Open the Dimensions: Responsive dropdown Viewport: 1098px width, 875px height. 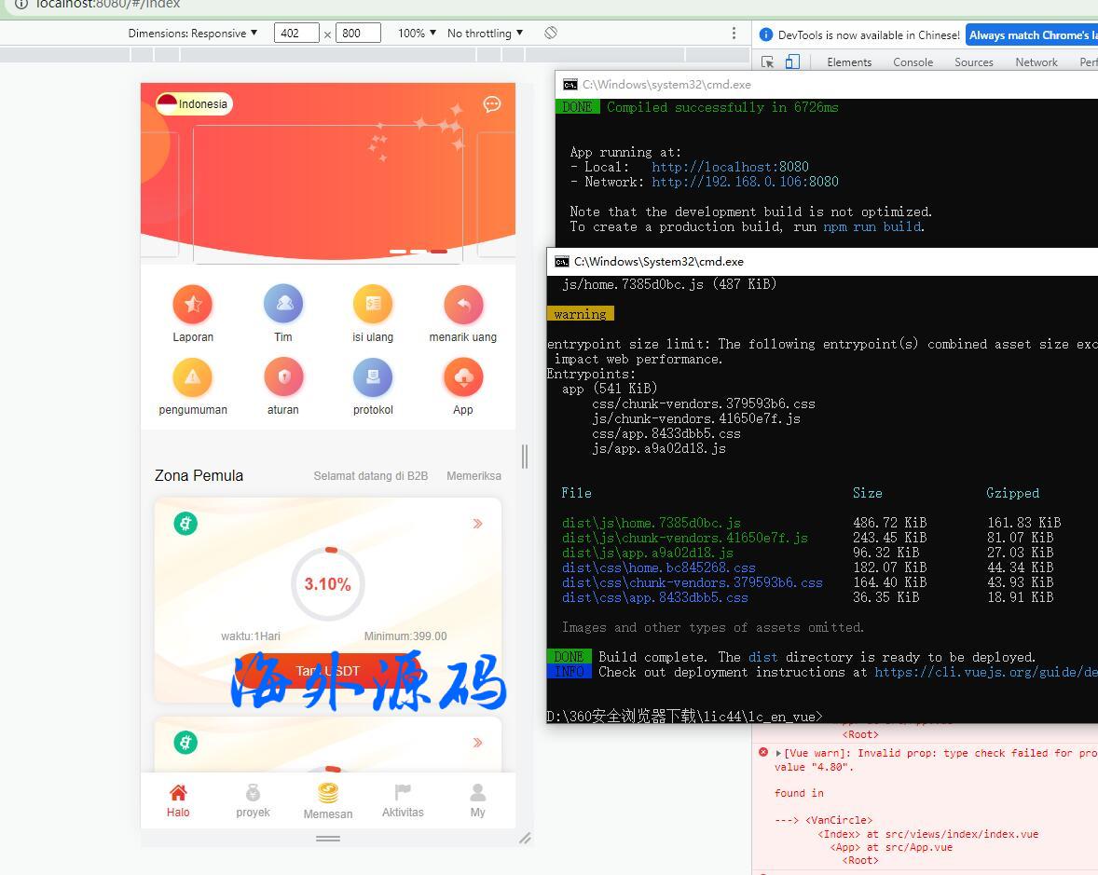coord(193,34)
